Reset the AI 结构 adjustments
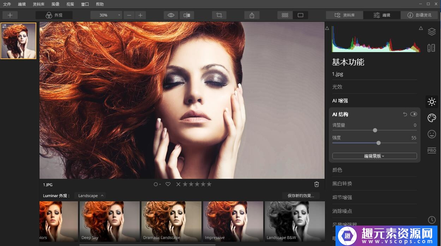The image size is (441, 246). tap(405, 114)
